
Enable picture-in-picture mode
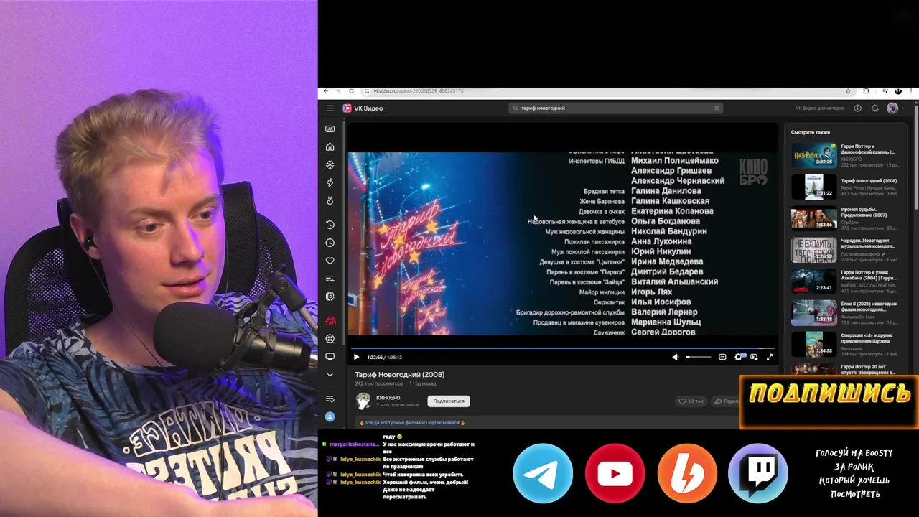pos(754,357)
